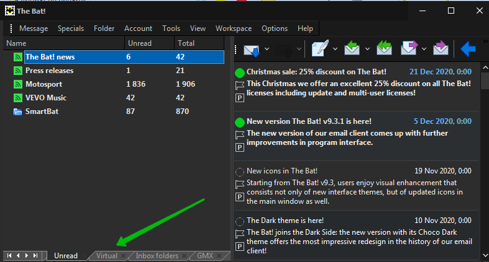
Task: Open the Message menu
Action: pos(34,28)
